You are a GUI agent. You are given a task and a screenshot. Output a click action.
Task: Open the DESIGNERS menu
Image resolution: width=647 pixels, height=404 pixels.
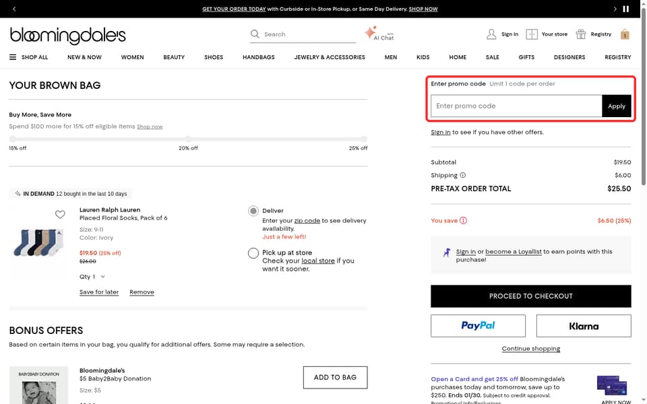pos(569,57)
